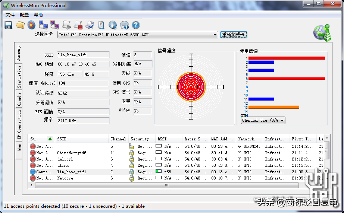This screenshot has width=344, height=213.
Task: Sort by the Network... column header
Action: tap(249, 139)
